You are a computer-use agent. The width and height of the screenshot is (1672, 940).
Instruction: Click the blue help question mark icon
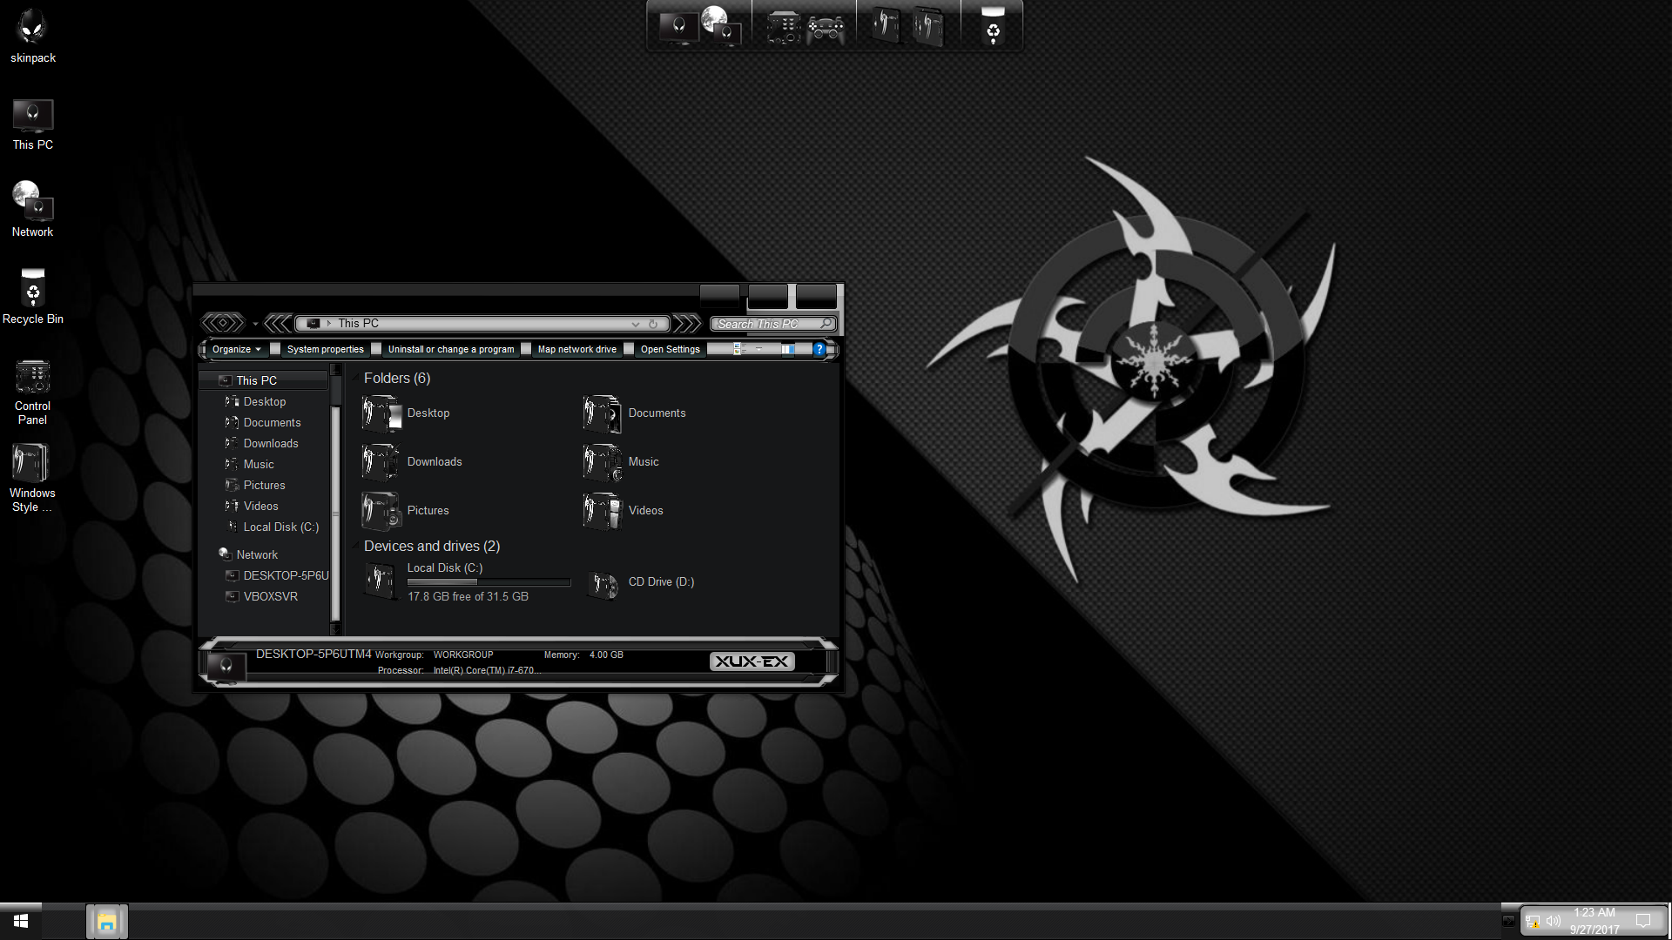819,349
